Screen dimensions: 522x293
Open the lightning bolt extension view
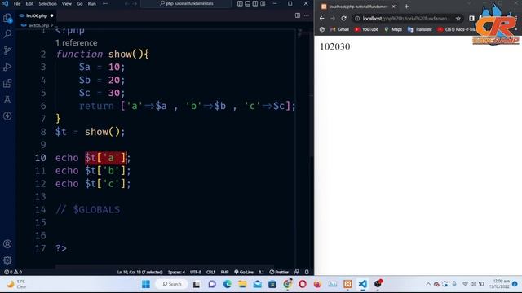[x=7, y=116]
